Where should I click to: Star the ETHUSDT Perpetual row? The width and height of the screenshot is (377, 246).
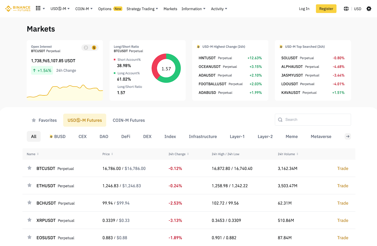click(30, 185)
